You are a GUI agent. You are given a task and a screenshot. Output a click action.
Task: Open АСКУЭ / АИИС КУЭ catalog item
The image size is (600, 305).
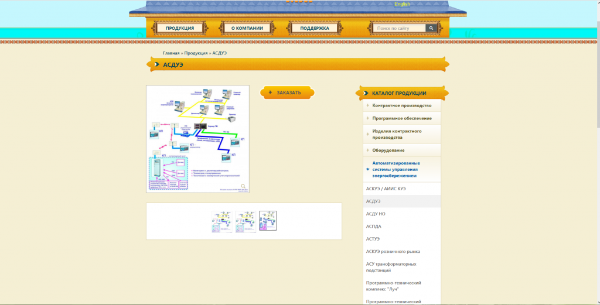coord(386,189)
